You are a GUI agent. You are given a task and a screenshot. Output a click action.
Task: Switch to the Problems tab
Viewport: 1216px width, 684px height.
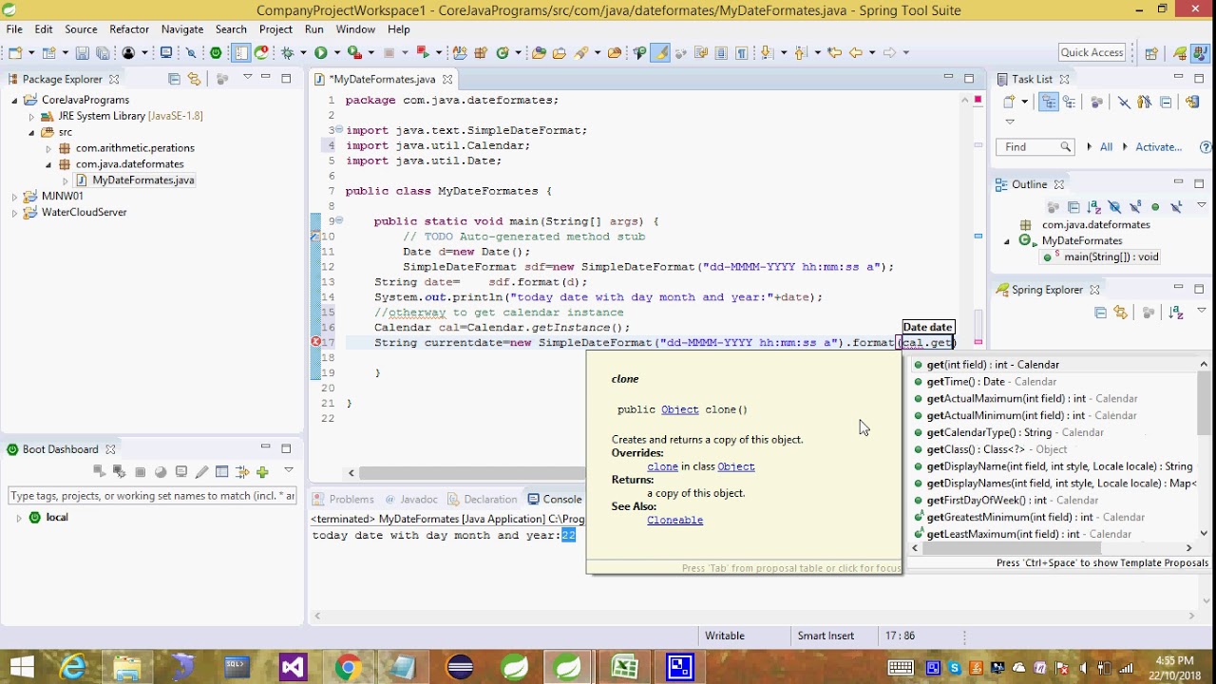tap(343, 500)
